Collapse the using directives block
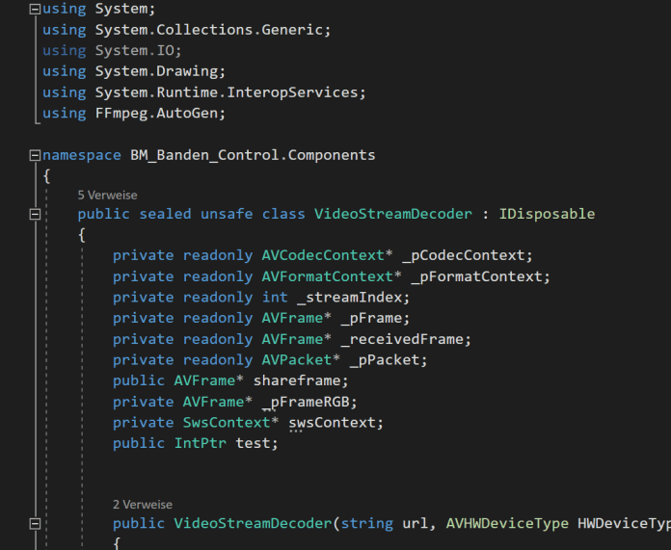This screenshot has width=671, height=550. (36, 9)
